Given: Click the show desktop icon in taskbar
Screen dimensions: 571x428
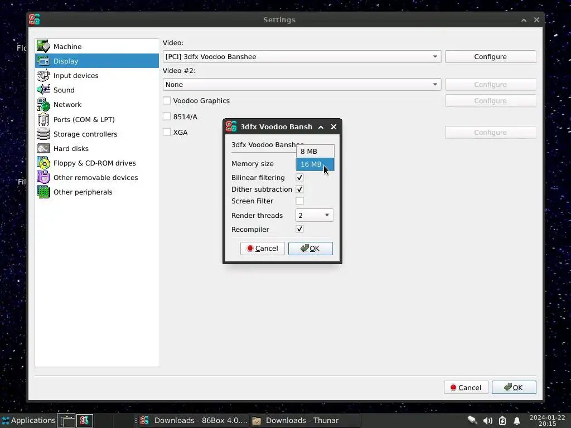Looking at the screenshot, I should click(67, 420).
